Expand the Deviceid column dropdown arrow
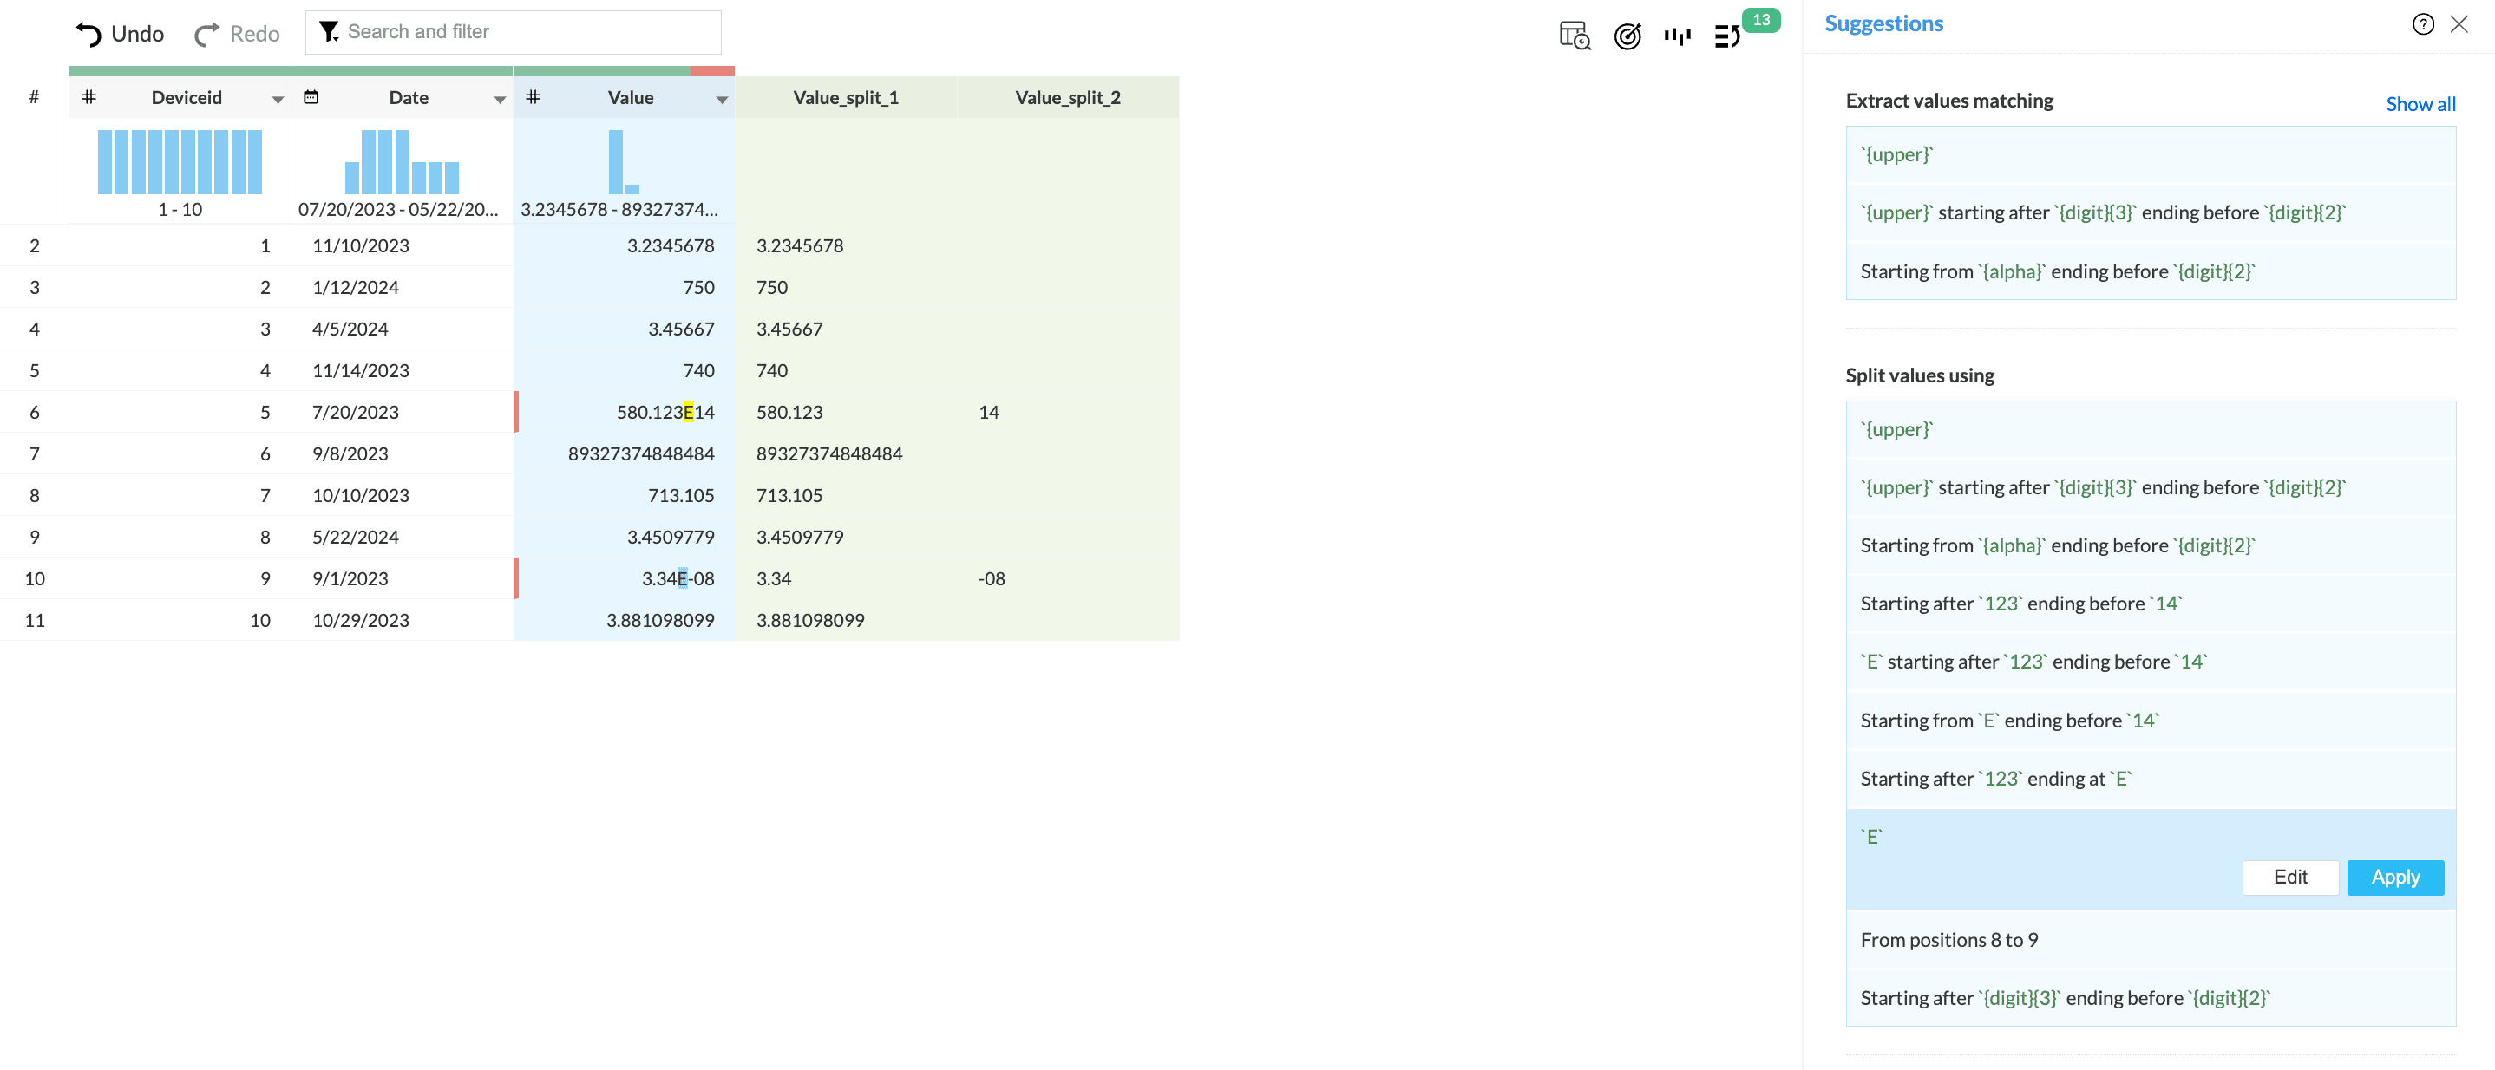This screenshot has height=1070, width=2495. 278,100
